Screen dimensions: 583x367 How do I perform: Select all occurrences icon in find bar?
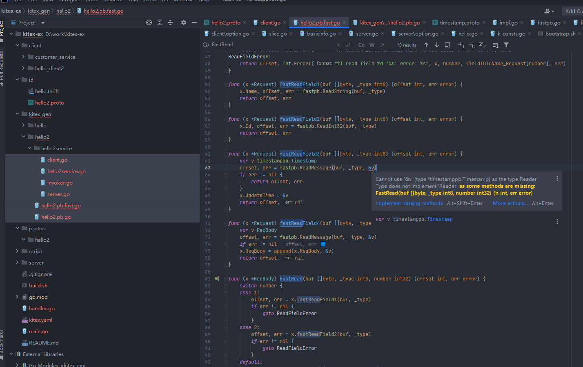click(x=482, y=45)
